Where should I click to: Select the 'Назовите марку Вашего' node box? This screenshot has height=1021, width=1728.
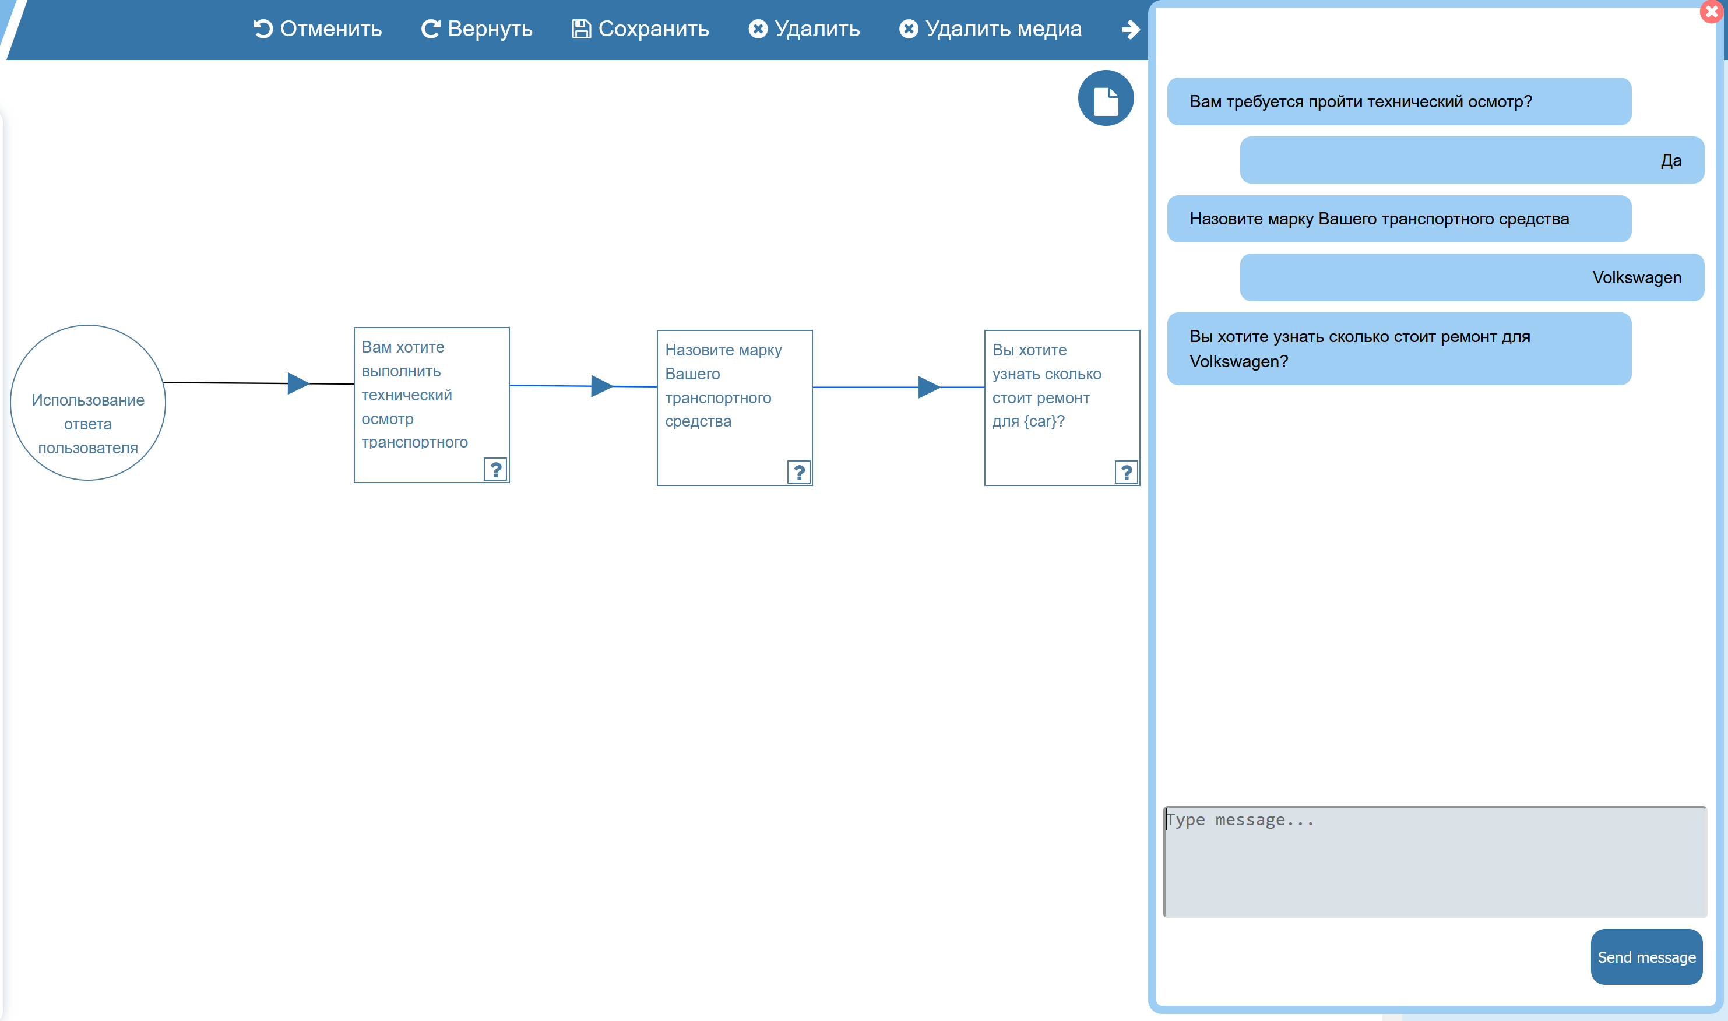pos(734,407)
